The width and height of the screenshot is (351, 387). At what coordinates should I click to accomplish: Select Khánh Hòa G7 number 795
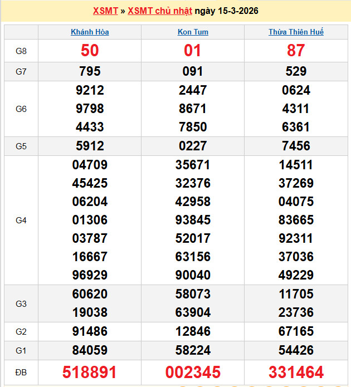[90, 72]
